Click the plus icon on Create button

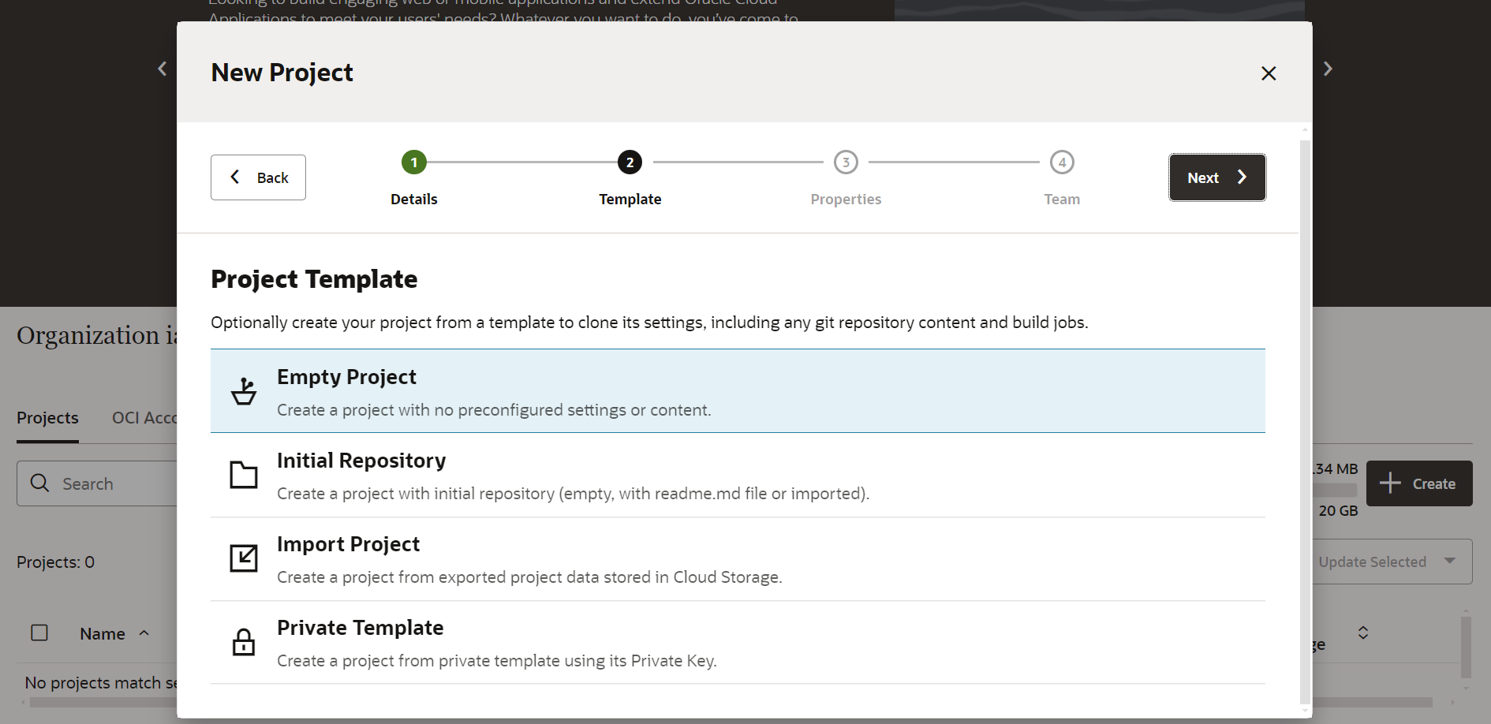coord(1390,483)
